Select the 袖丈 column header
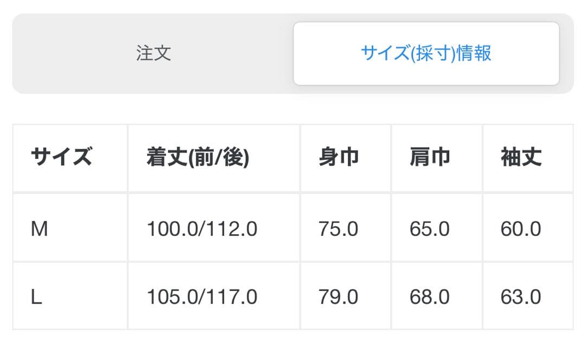 click(521, 158)
